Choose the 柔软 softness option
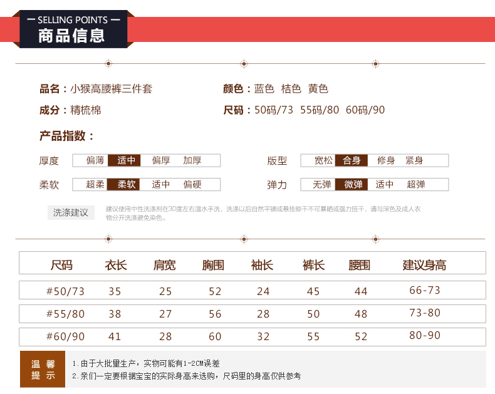This screenshot has height=394, width=495. pos(126,184)
